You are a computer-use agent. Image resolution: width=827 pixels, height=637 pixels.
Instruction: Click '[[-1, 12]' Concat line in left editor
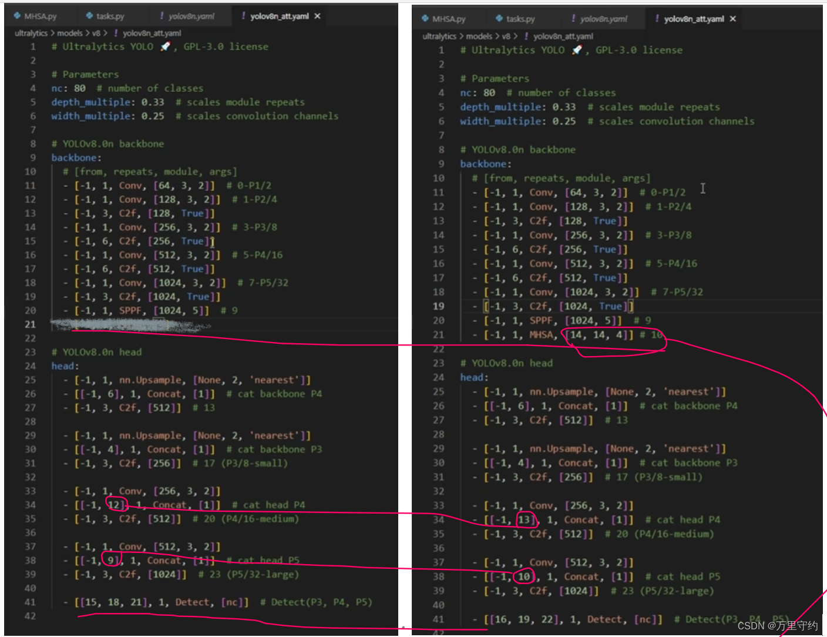pos(184,505)
